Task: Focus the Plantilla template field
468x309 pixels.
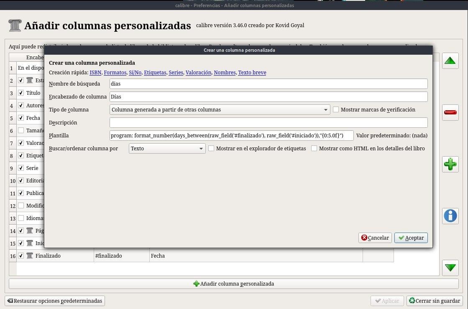Action: (232, 135)
